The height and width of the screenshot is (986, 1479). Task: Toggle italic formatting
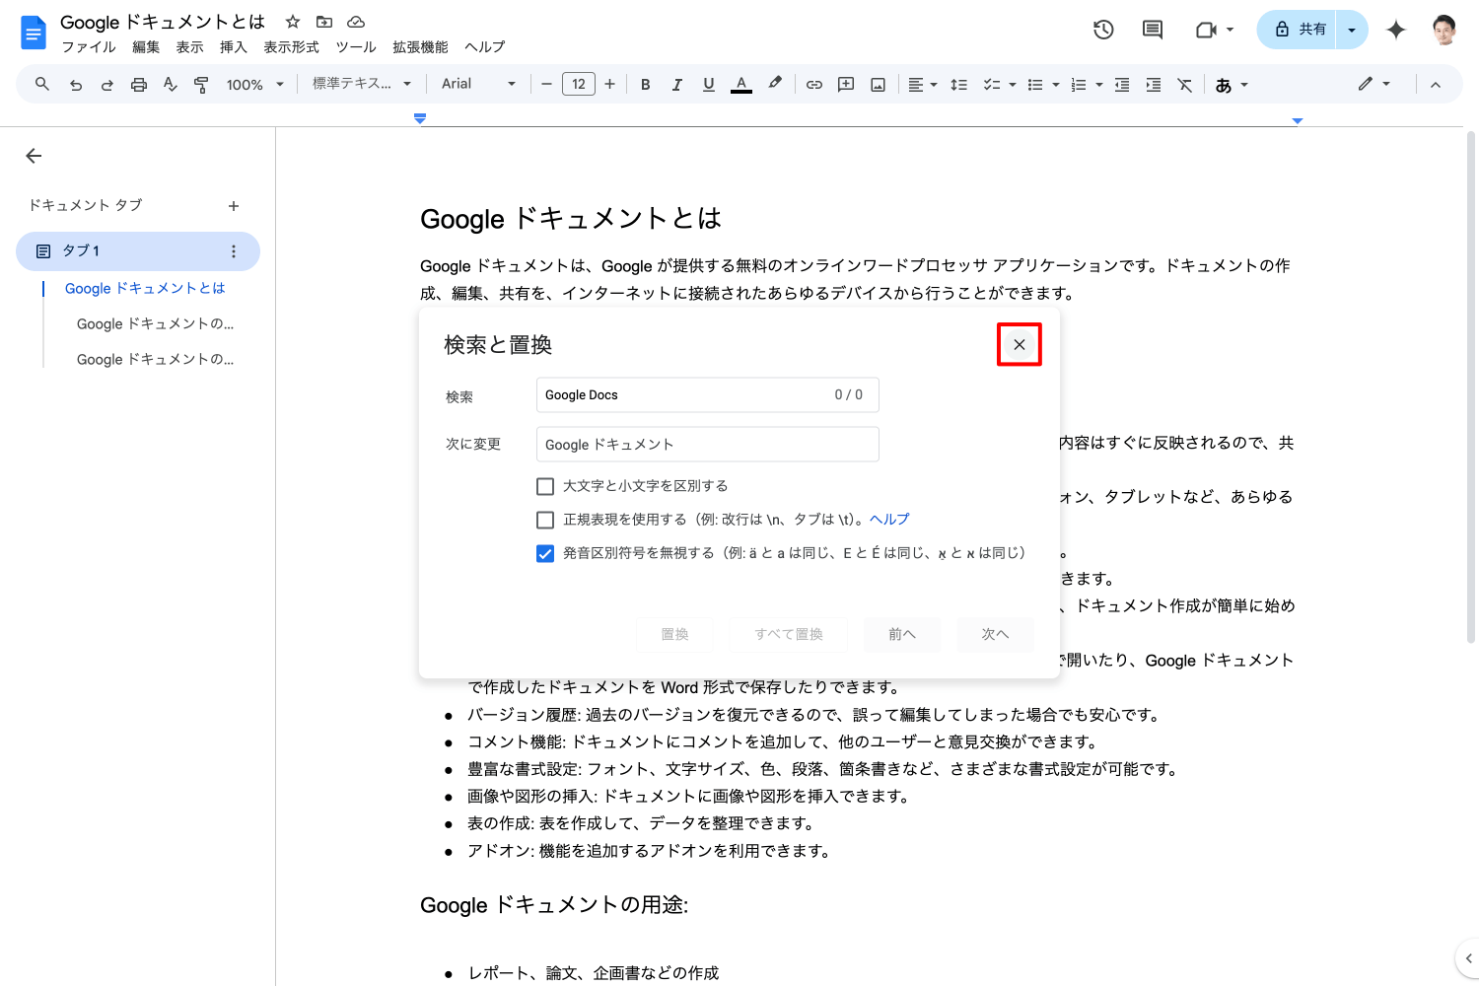[676, 85]
